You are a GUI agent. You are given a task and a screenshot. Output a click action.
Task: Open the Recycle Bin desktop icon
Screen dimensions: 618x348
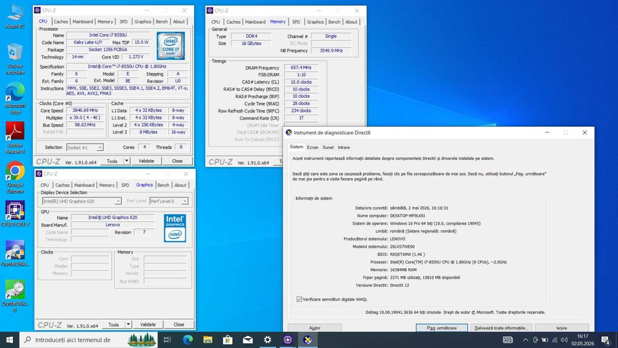coord(15,59)
